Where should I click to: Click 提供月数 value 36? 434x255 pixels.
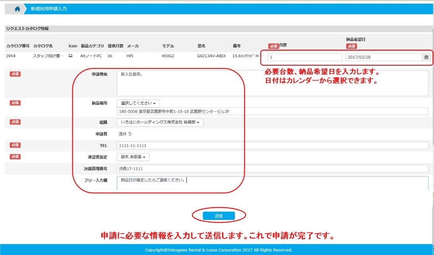pyautogui.click(x=110, y=56)
